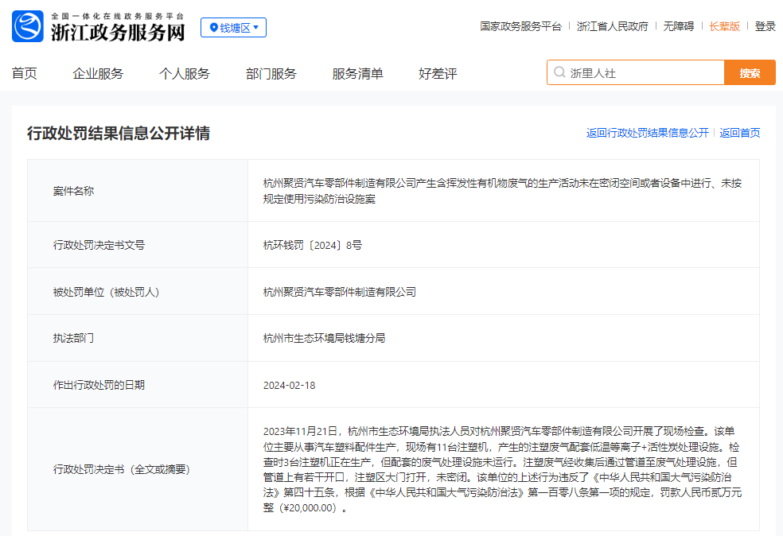This screenshot has width=783, height=536.
Task: Select the 行政处罚决定书文号 label
Action: tap(99, 245)
